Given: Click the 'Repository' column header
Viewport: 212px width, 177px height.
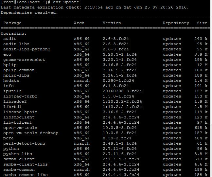Looking at the screenshot, I should [176, 23].
